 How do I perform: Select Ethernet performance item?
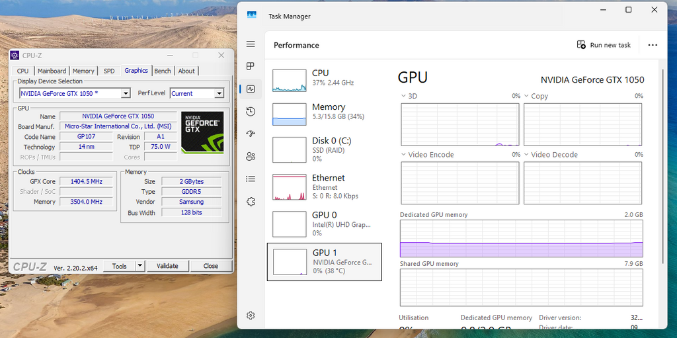325,187
